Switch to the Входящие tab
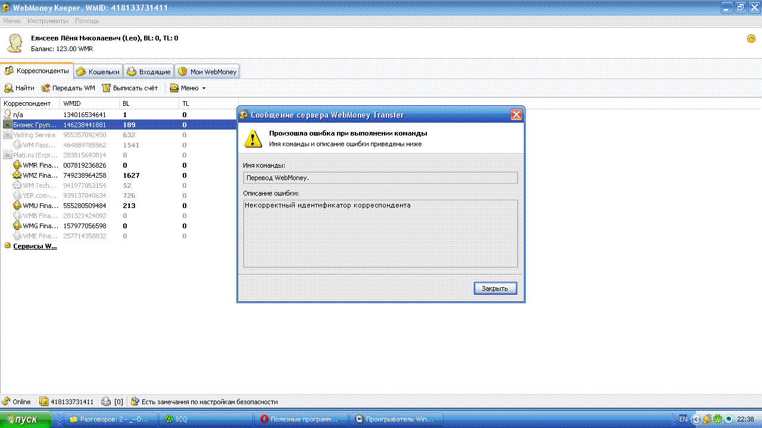Screen dimensions: 762x428 point(149,71)
